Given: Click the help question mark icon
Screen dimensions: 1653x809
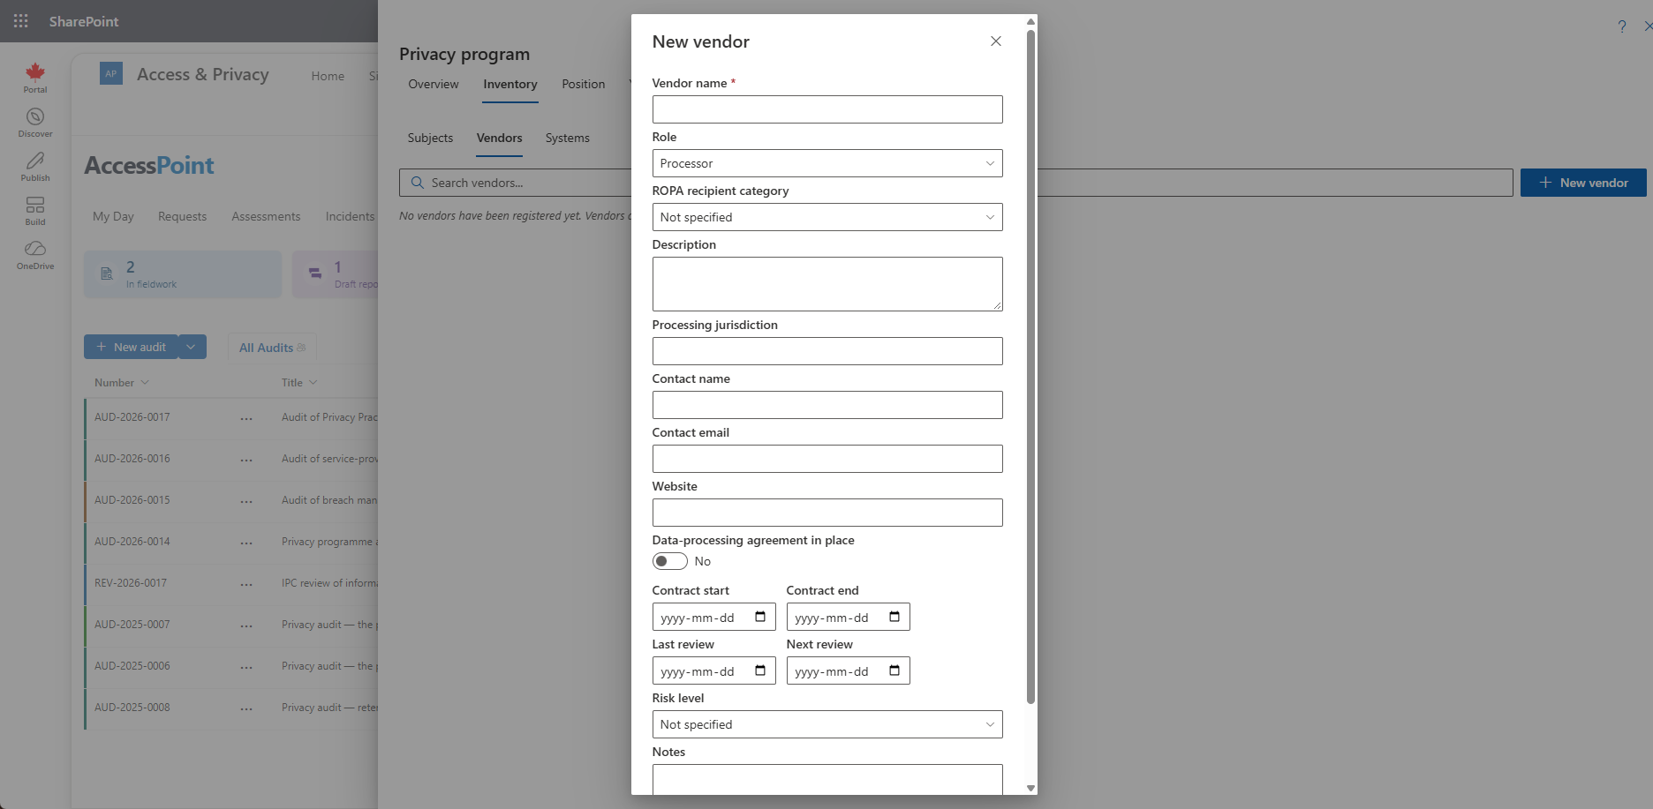Looking at the screenshot, I should coord(1622,26).
